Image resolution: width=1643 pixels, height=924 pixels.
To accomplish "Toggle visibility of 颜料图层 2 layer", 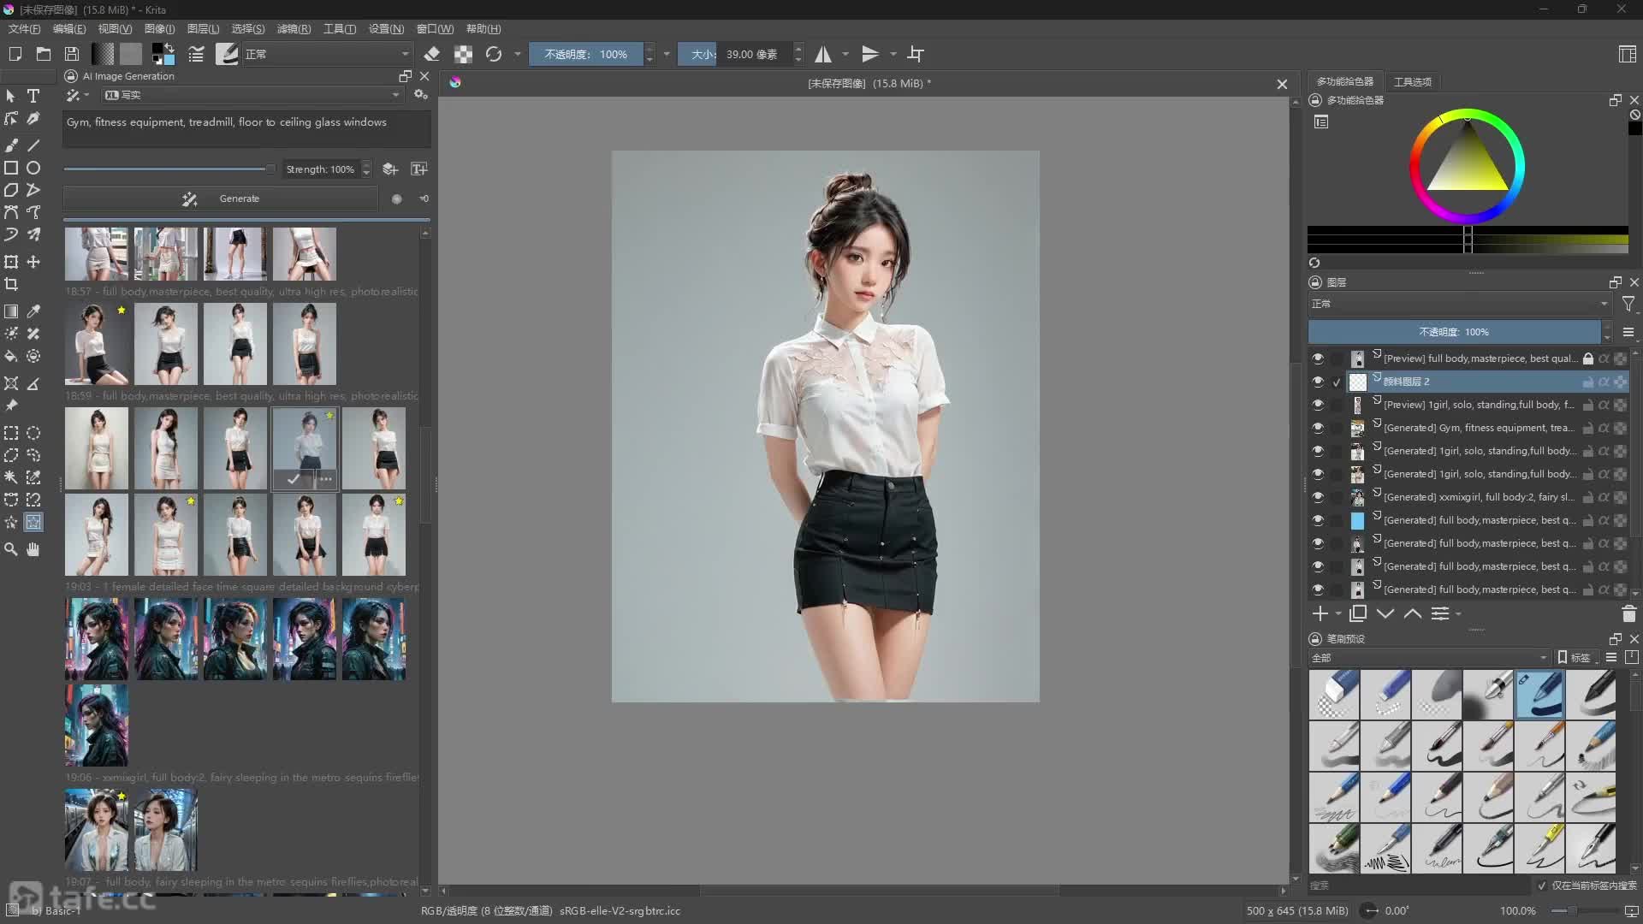I will tap(1318, 382).
